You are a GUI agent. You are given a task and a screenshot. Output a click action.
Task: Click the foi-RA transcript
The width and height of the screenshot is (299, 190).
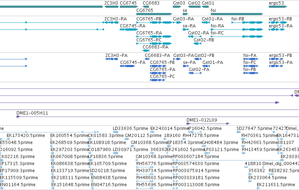237,30
